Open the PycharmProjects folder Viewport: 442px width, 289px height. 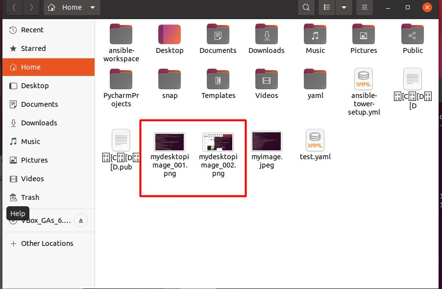pos(121,79)
